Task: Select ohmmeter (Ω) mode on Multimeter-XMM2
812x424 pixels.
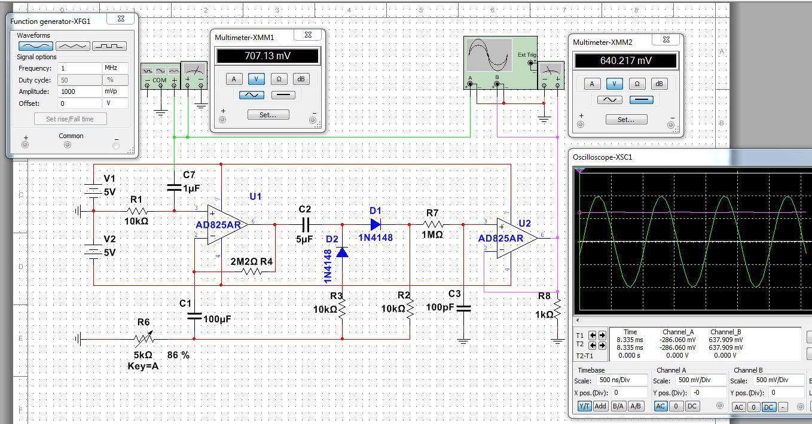Action: (x=637, y=84)
